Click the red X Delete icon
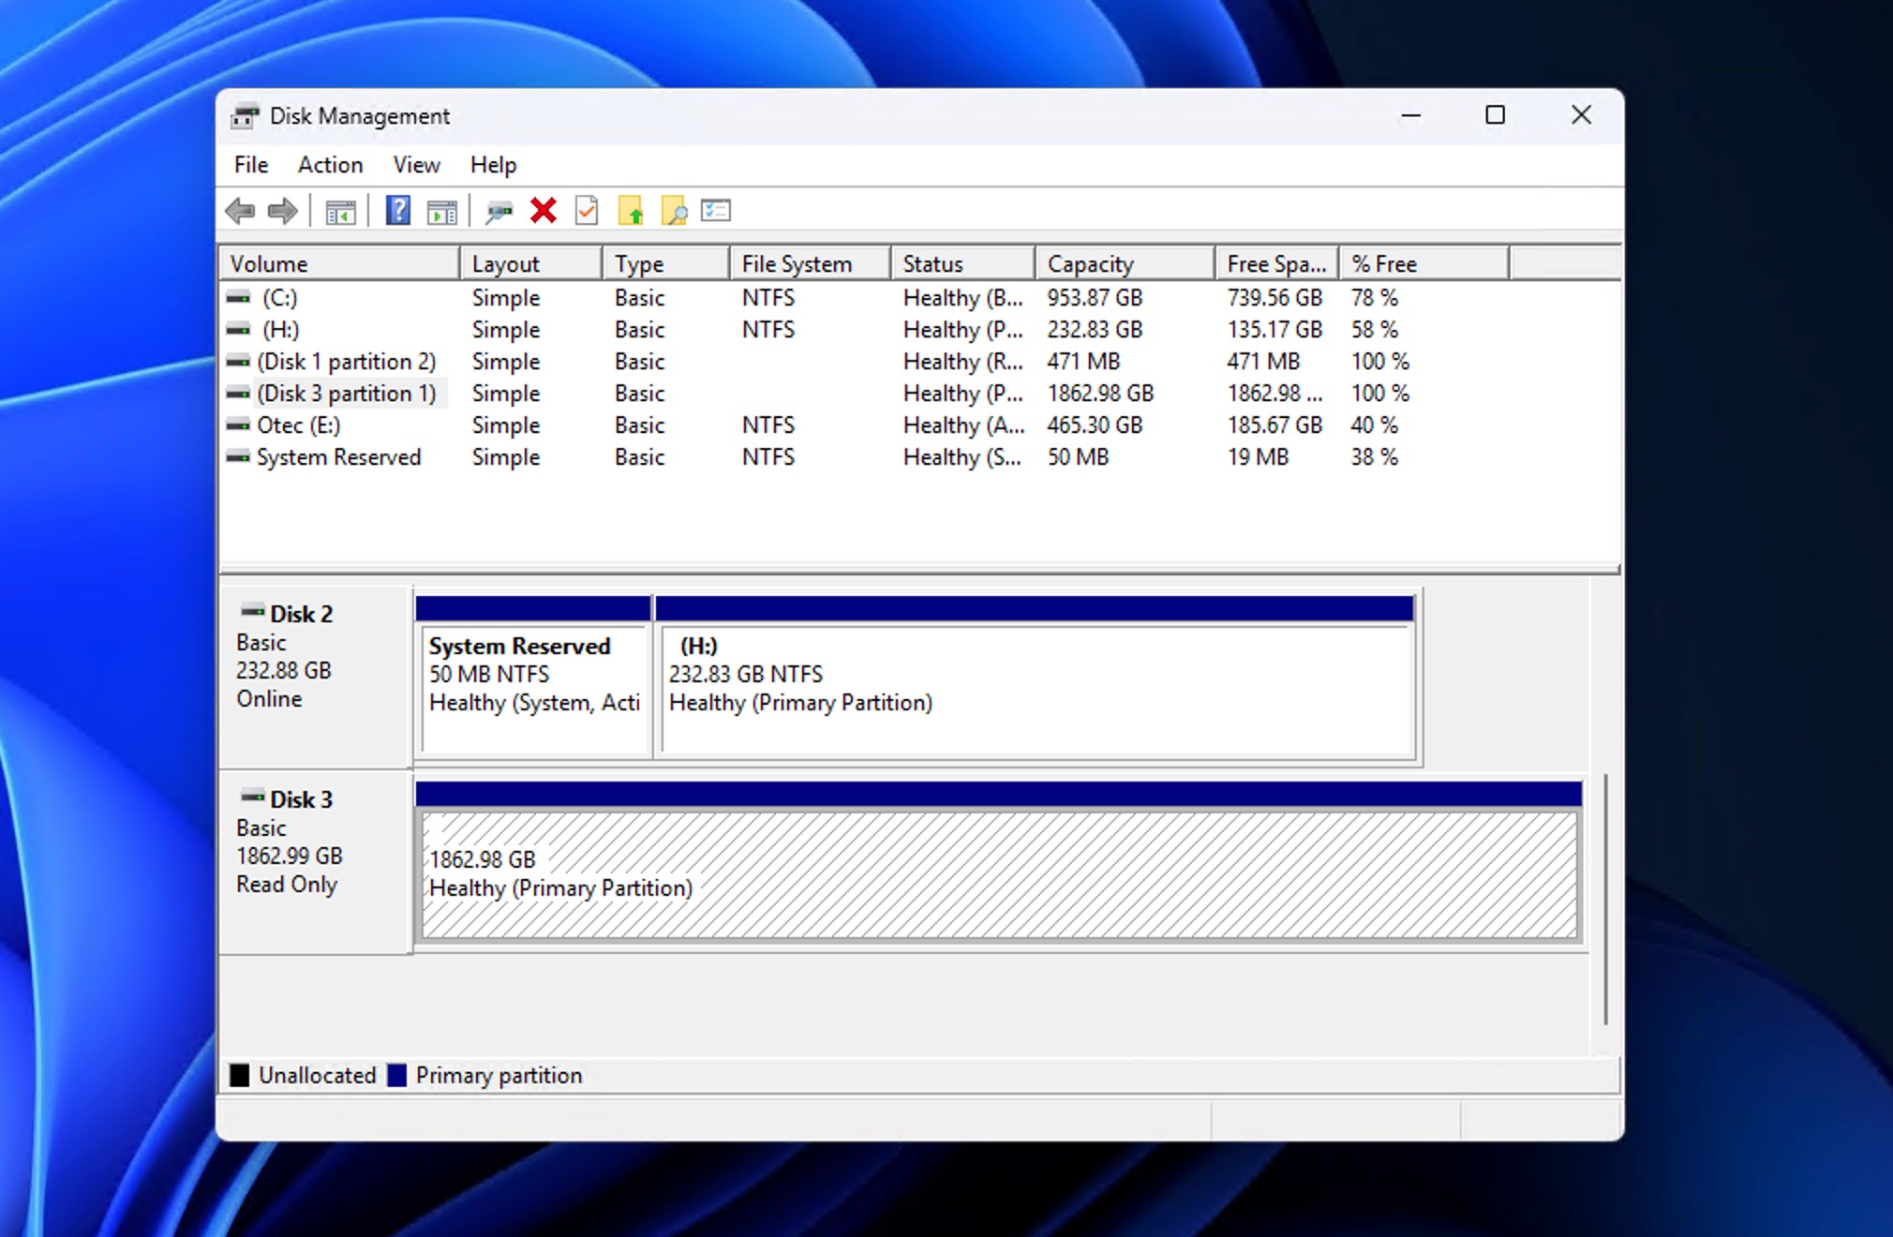The image size is (1893, 1237). pos(543,211)
